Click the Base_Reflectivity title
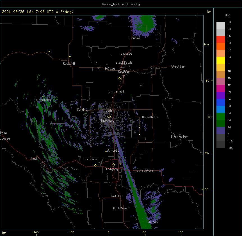242x236 pixels. coord(121,4)
